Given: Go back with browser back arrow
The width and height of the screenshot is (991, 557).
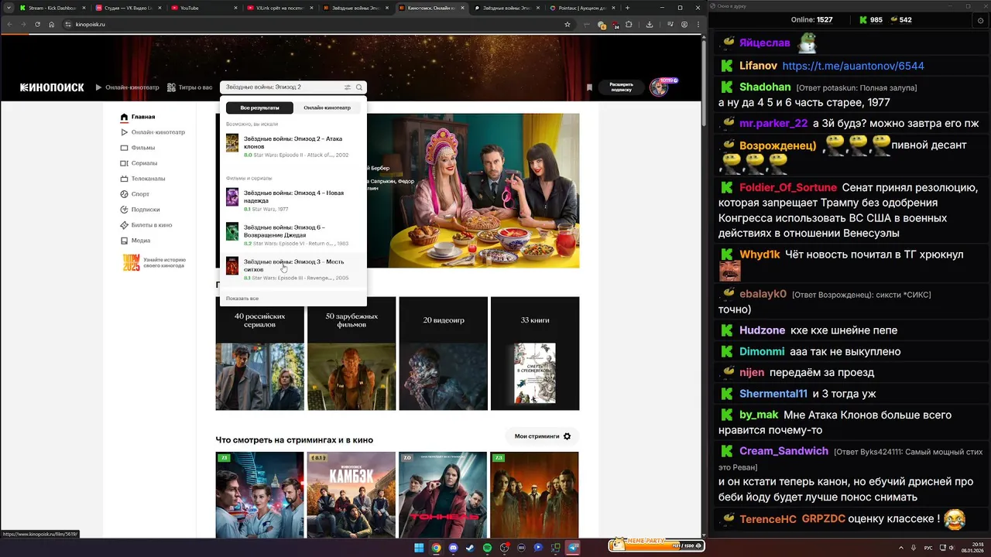Looking at the screenshot, I should (x=10, y=24).
